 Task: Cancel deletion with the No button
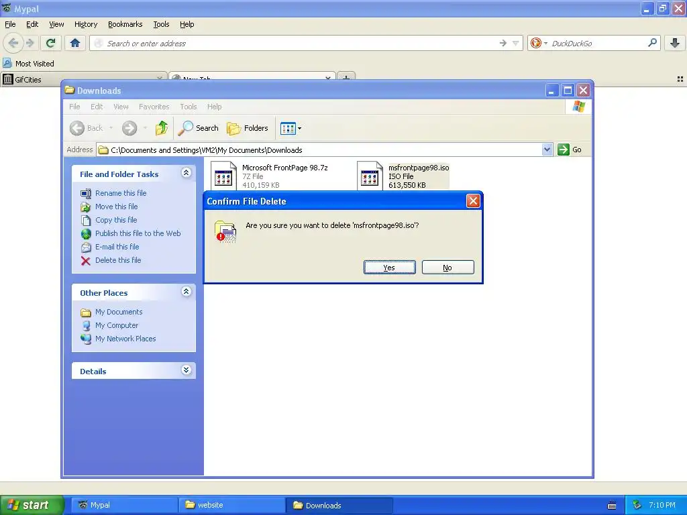(447, 267)
